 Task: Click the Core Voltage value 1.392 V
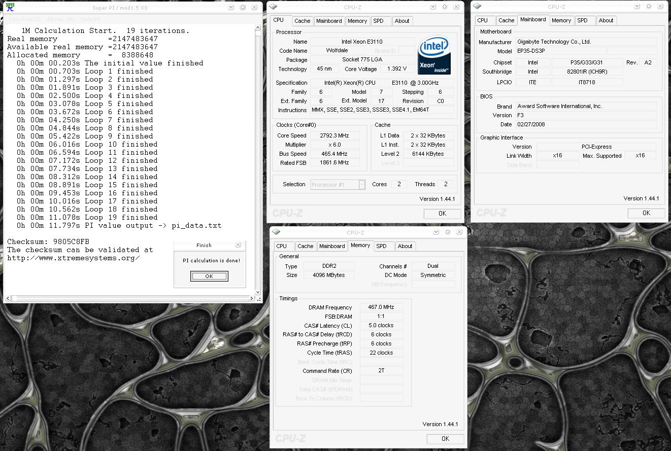397,69
